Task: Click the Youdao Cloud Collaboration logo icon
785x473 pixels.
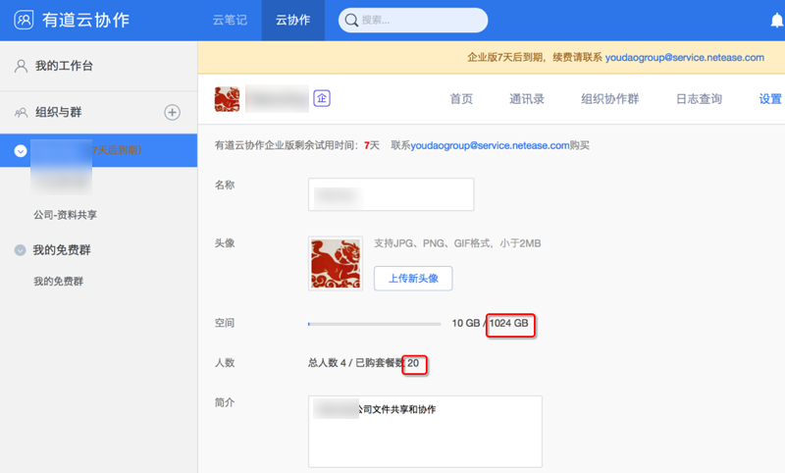Action: [x=24, y=20]
